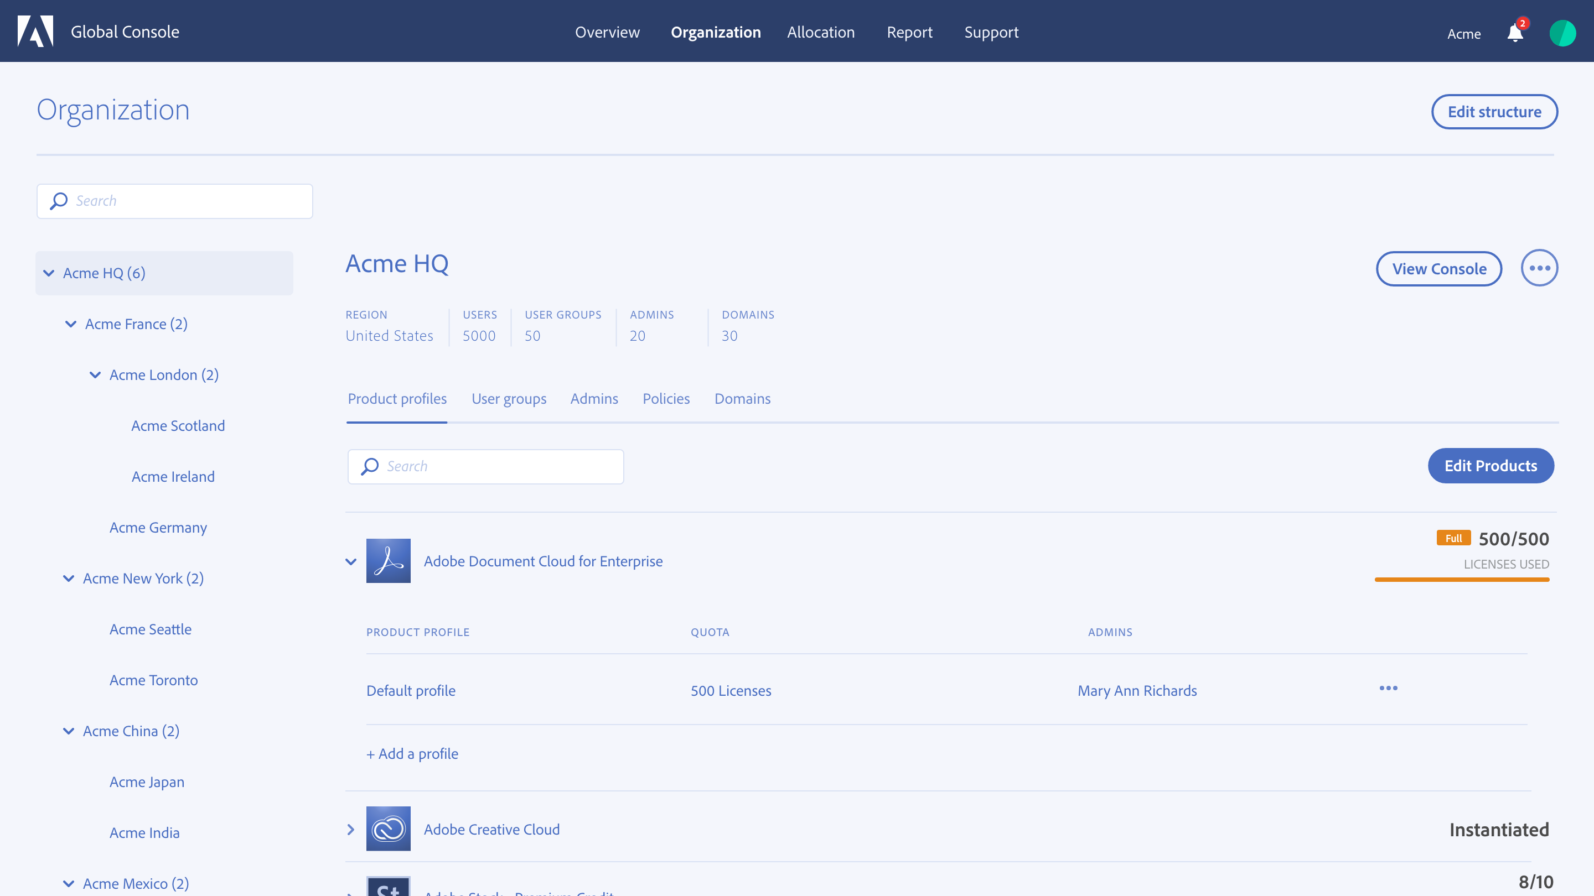Click the Adobe logo in the header
The width and height of the screenshot is (1594, 896).
click(35, 31)
